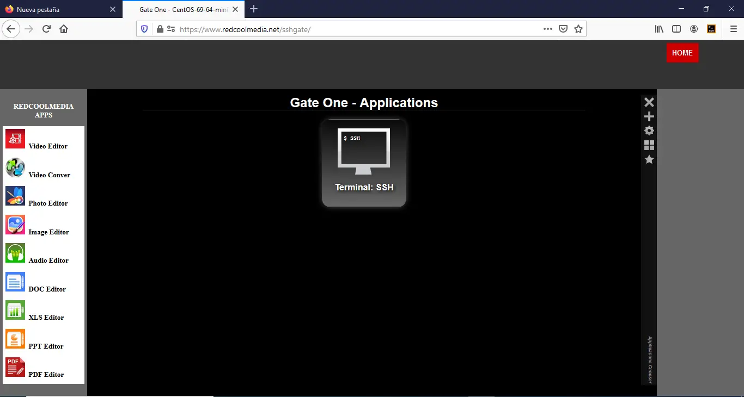744x397 pixels.
Task: Select the Gate One - CentOS browser tab
Action: coord(183,9)
